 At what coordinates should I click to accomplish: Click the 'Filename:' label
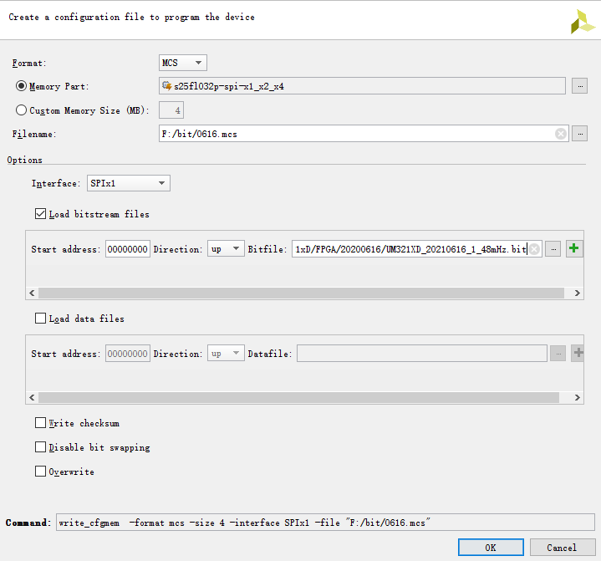pos(34,134)
